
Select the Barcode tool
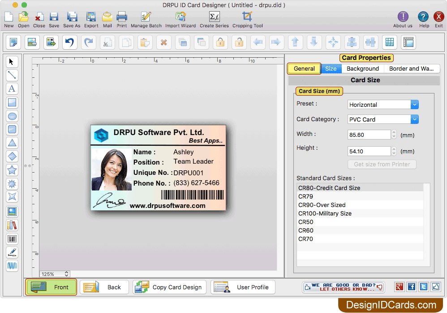(x=12, y=239)
